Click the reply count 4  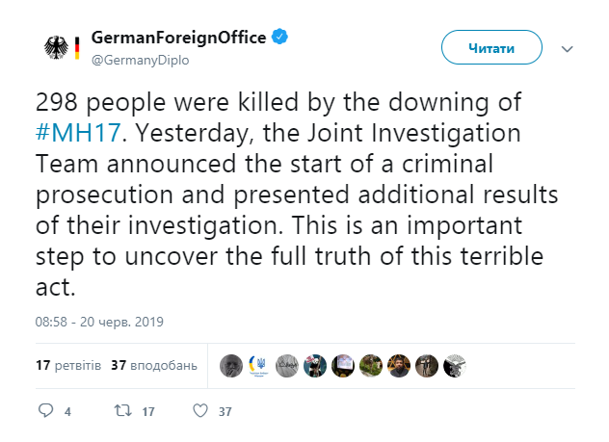pyautogui.click(x=67, y=411)
